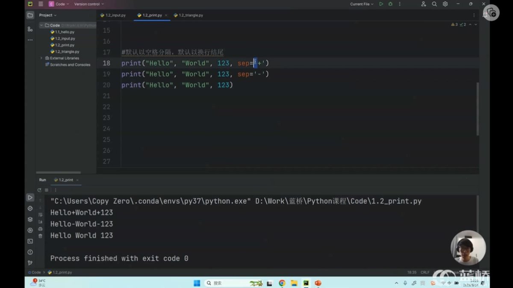Image resolution: width=513 pixels, height=288 pixels.
Task: Click Code breadcrumb in navigation bar
Action: point(35,272)
